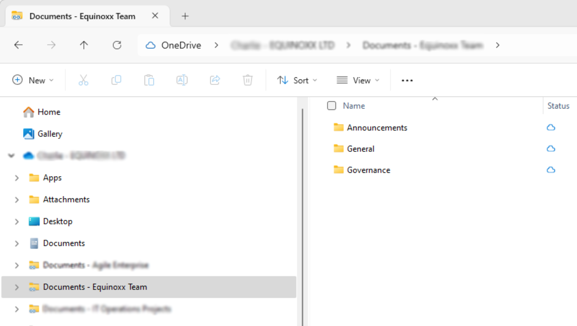Click the Rename icon
This screenshot has width=577, height=326.
[182, 80]
